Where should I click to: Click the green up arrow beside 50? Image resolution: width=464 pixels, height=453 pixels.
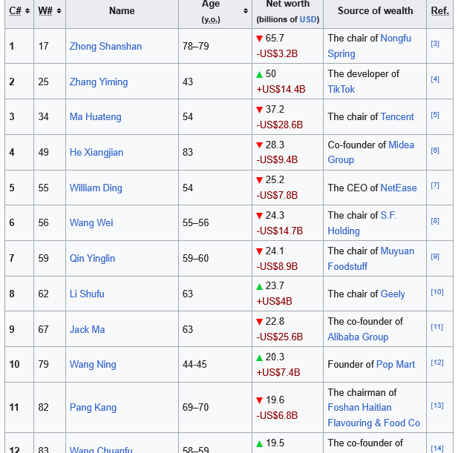[x=260, y=74]
